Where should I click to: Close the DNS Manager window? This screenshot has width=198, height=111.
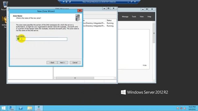click(114, 8)
